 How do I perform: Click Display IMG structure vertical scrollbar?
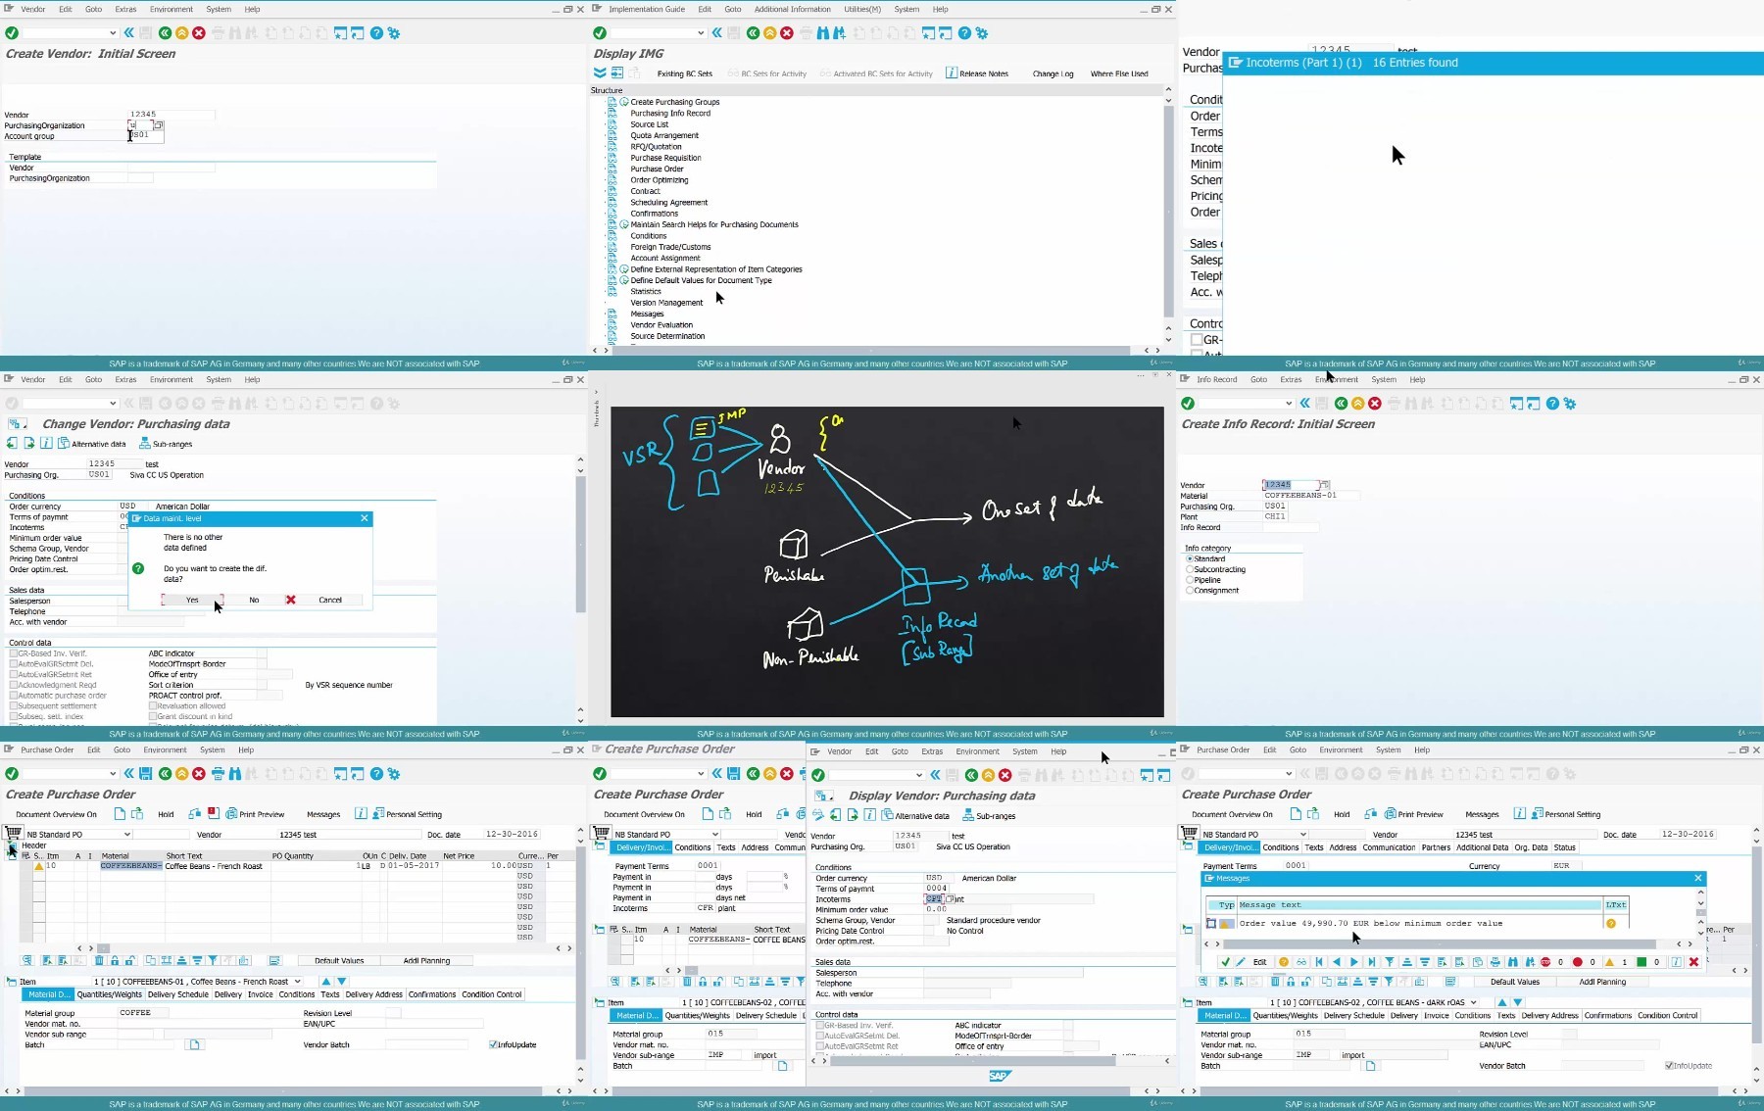(1168, 211)
